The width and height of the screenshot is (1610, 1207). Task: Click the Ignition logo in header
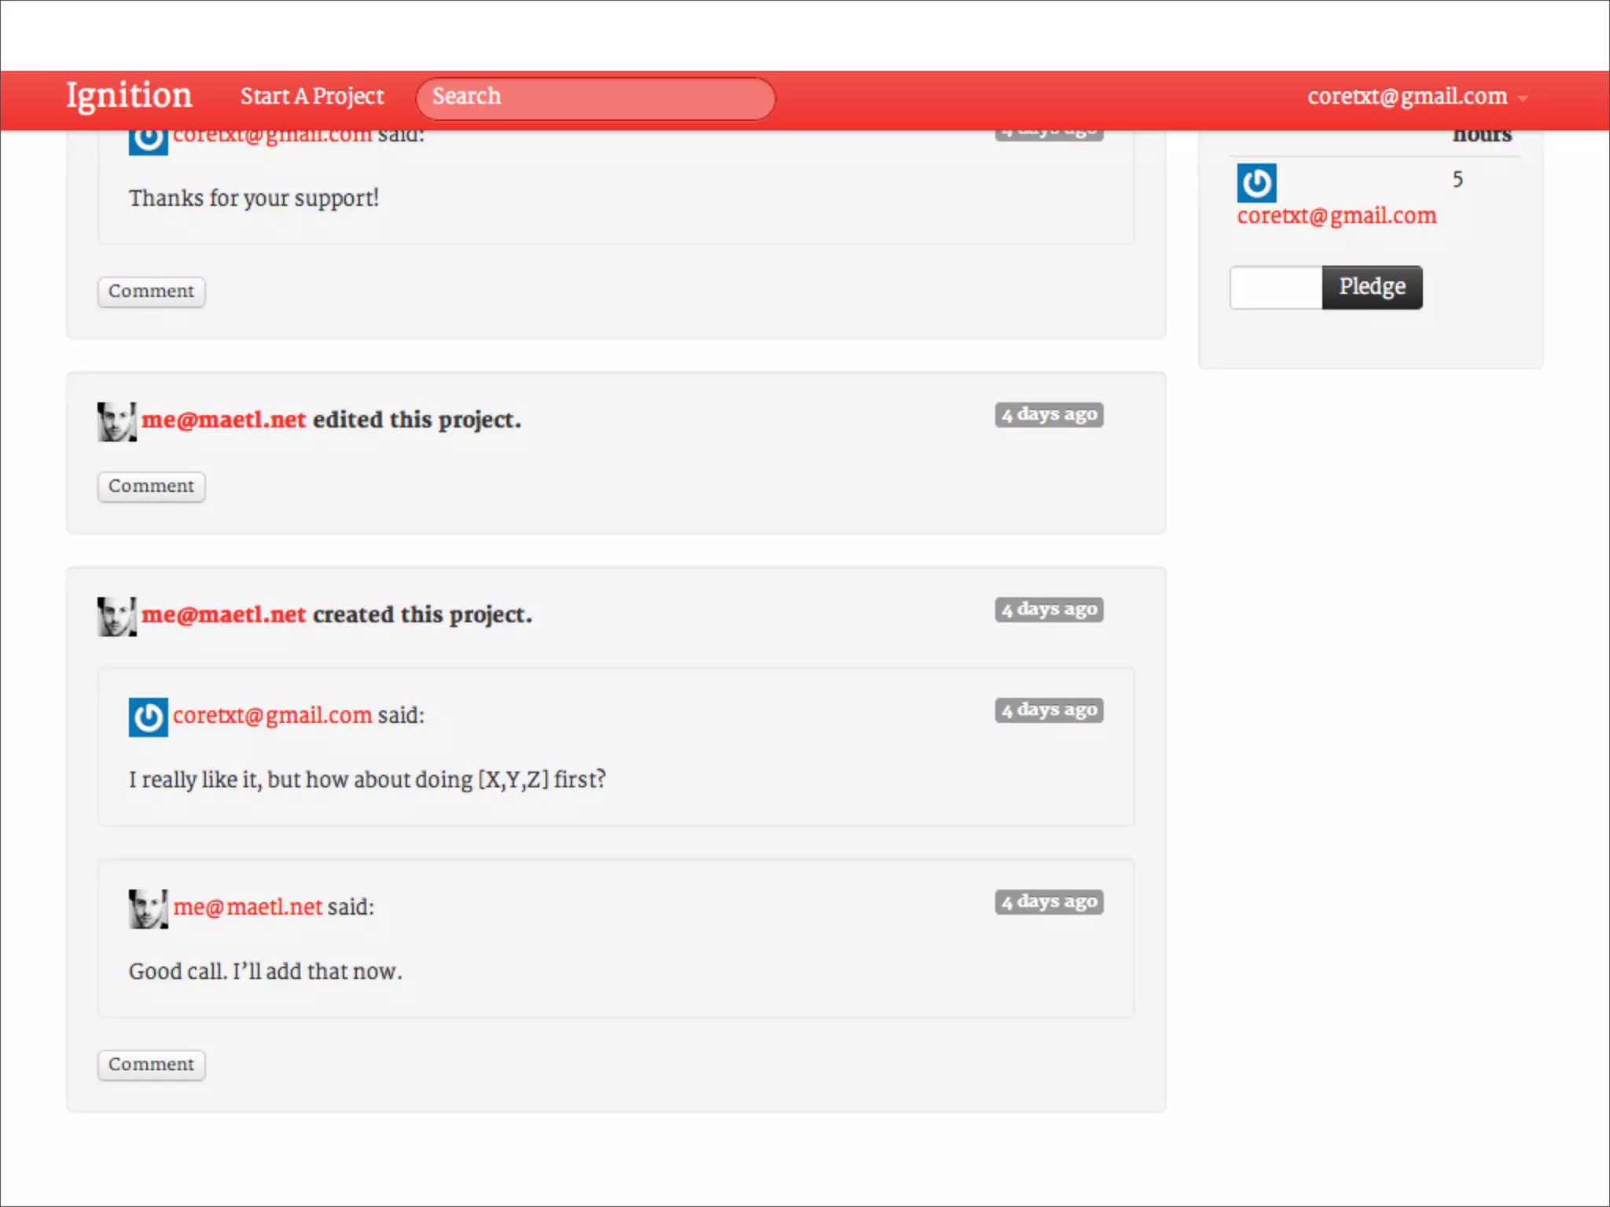pos(129,96)
